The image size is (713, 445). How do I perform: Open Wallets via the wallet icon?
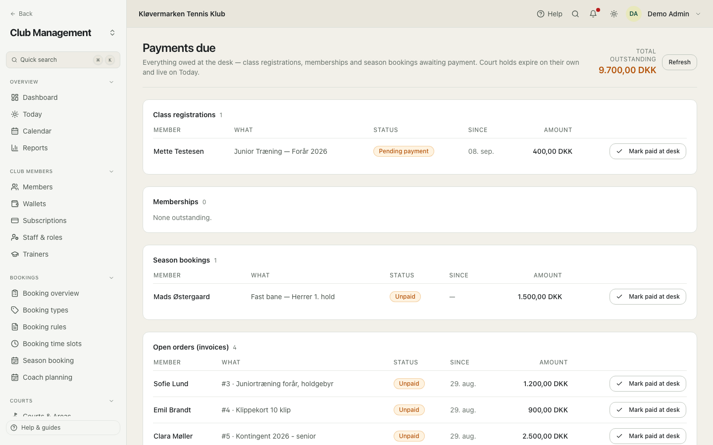point(15,204)
